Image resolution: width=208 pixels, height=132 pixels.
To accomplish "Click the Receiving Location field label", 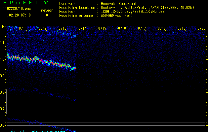I will [x=77, y=8].
